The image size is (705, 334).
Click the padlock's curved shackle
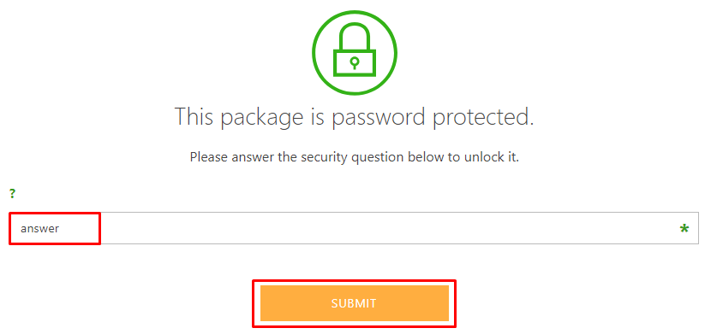355,36
